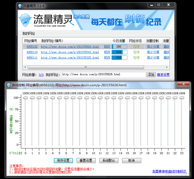Click the title bar app icon of 流量精灵

point(20,6)
